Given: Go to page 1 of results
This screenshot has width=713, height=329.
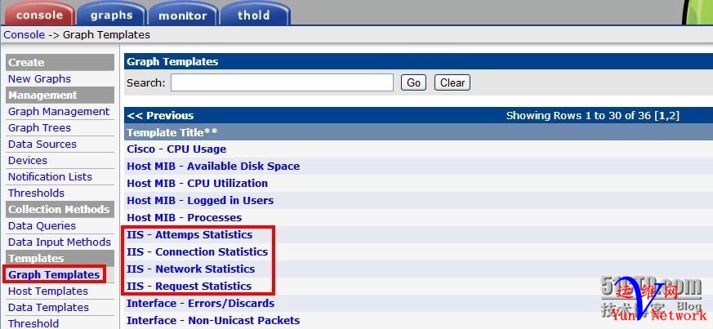Looking at the screenshot, I should point(662,115).
